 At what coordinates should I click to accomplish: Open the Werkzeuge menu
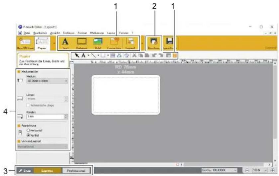coord(97,33)
